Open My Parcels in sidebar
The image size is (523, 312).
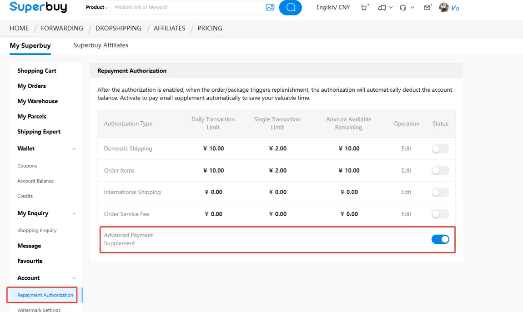(x=32, y=117)
